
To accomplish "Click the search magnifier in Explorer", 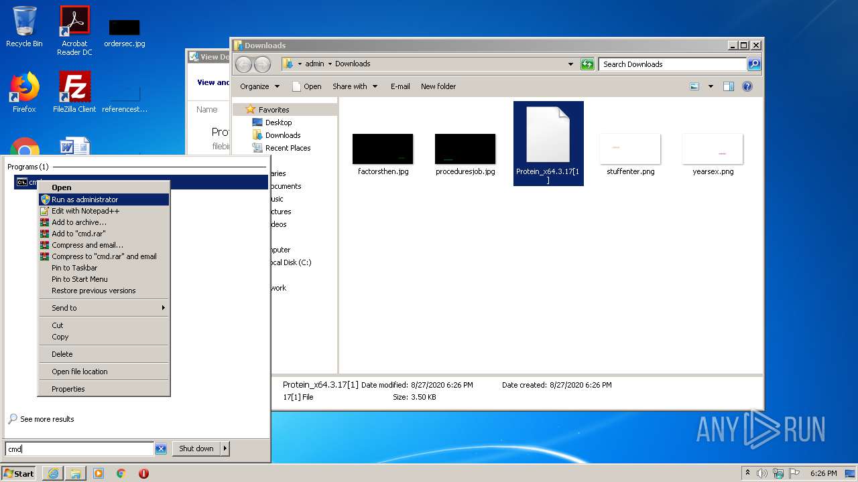I will coord(754,64).
